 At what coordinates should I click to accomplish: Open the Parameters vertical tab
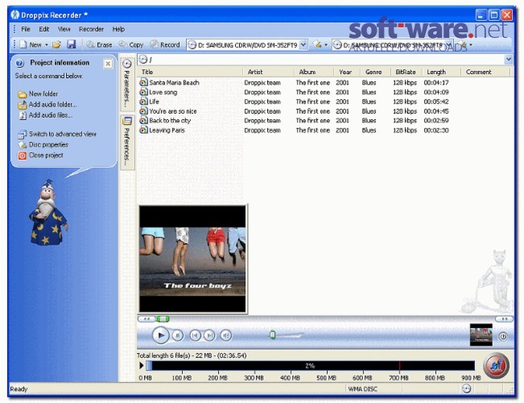(126, 83)
